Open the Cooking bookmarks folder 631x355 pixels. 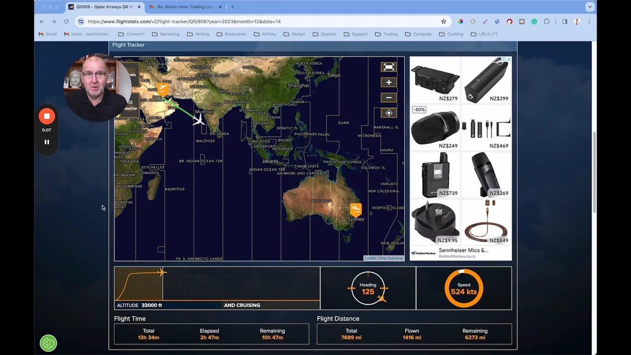click(451, 34)
